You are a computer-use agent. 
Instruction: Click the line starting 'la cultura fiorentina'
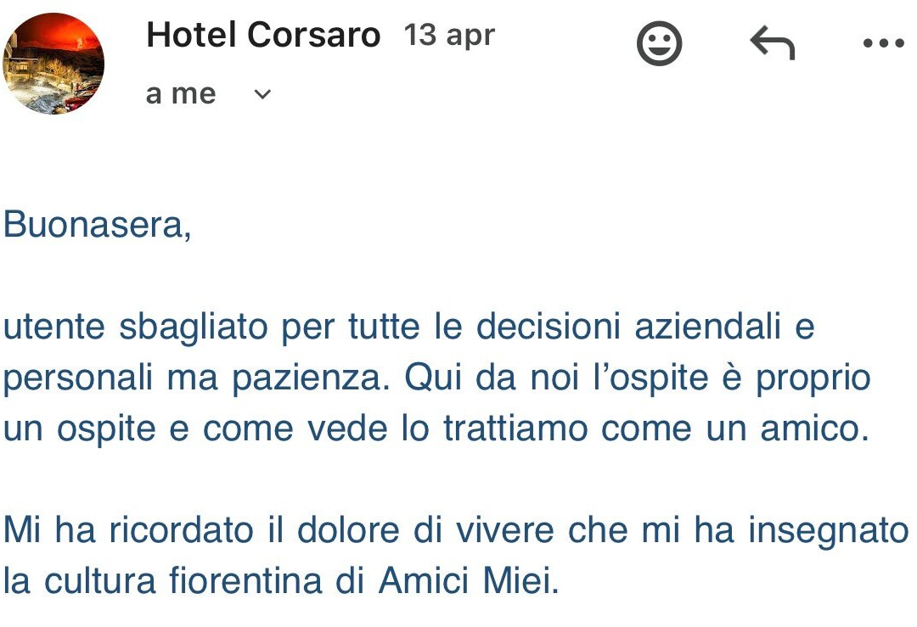[x=282, y=582]
